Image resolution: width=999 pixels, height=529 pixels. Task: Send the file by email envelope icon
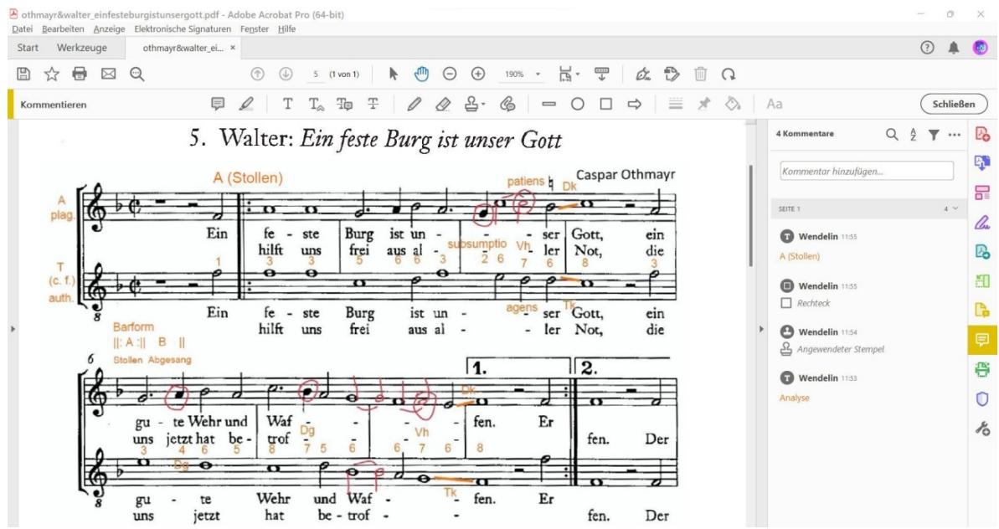[109, 74]
